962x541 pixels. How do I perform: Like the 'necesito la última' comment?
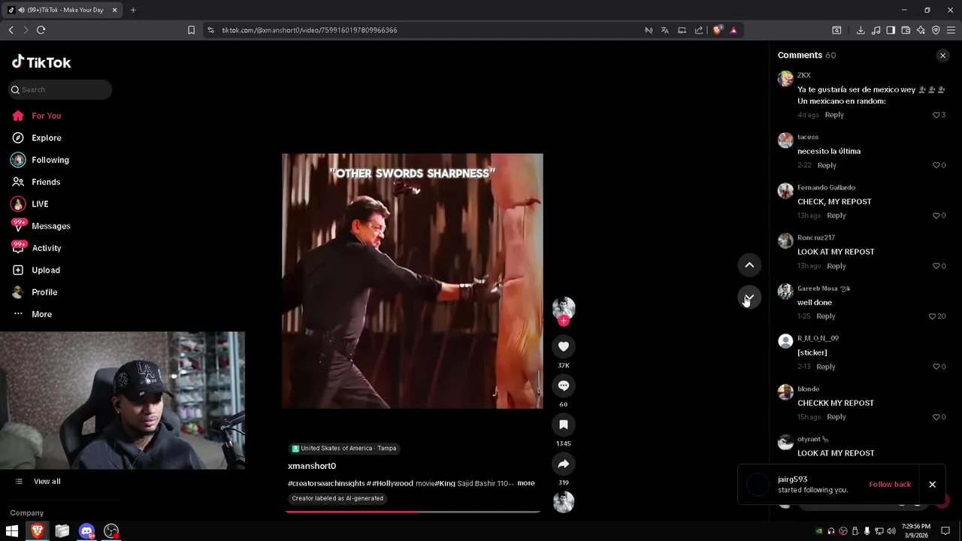point(936,165)
